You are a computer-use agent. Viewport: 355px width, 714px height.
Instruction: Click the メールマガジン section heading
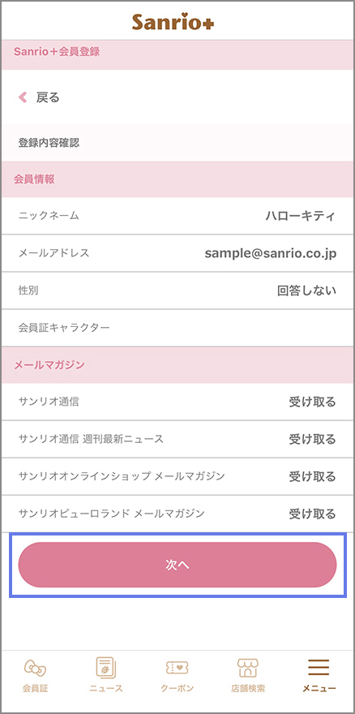point(49,365)
